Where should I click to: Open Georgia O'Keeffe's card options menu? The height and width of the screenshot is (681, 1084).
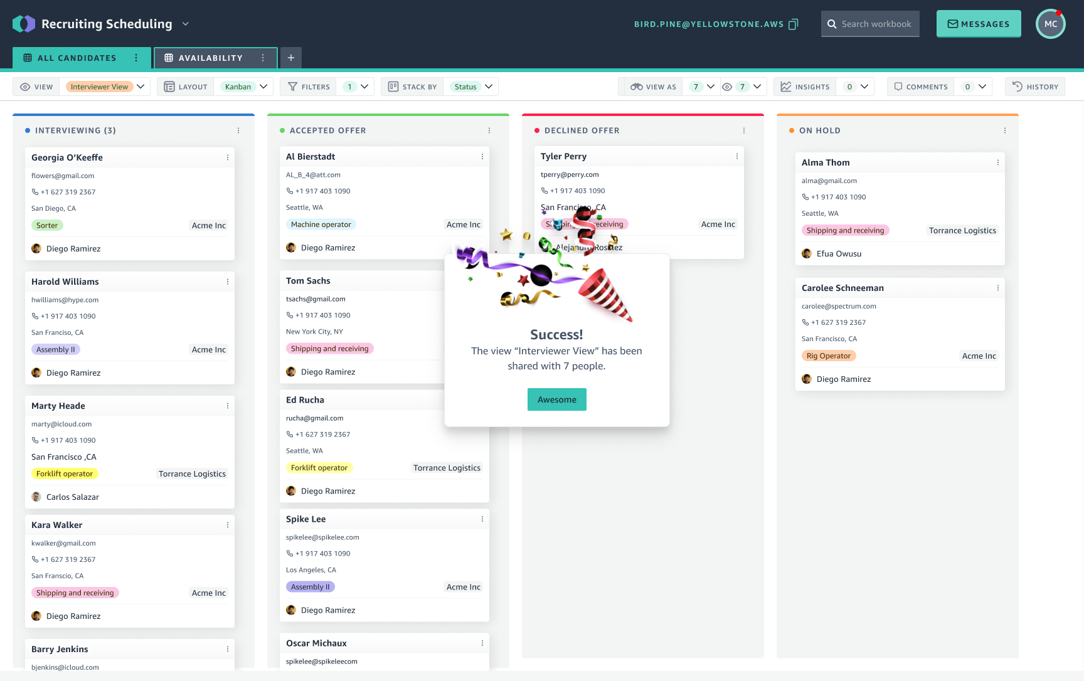227,157
